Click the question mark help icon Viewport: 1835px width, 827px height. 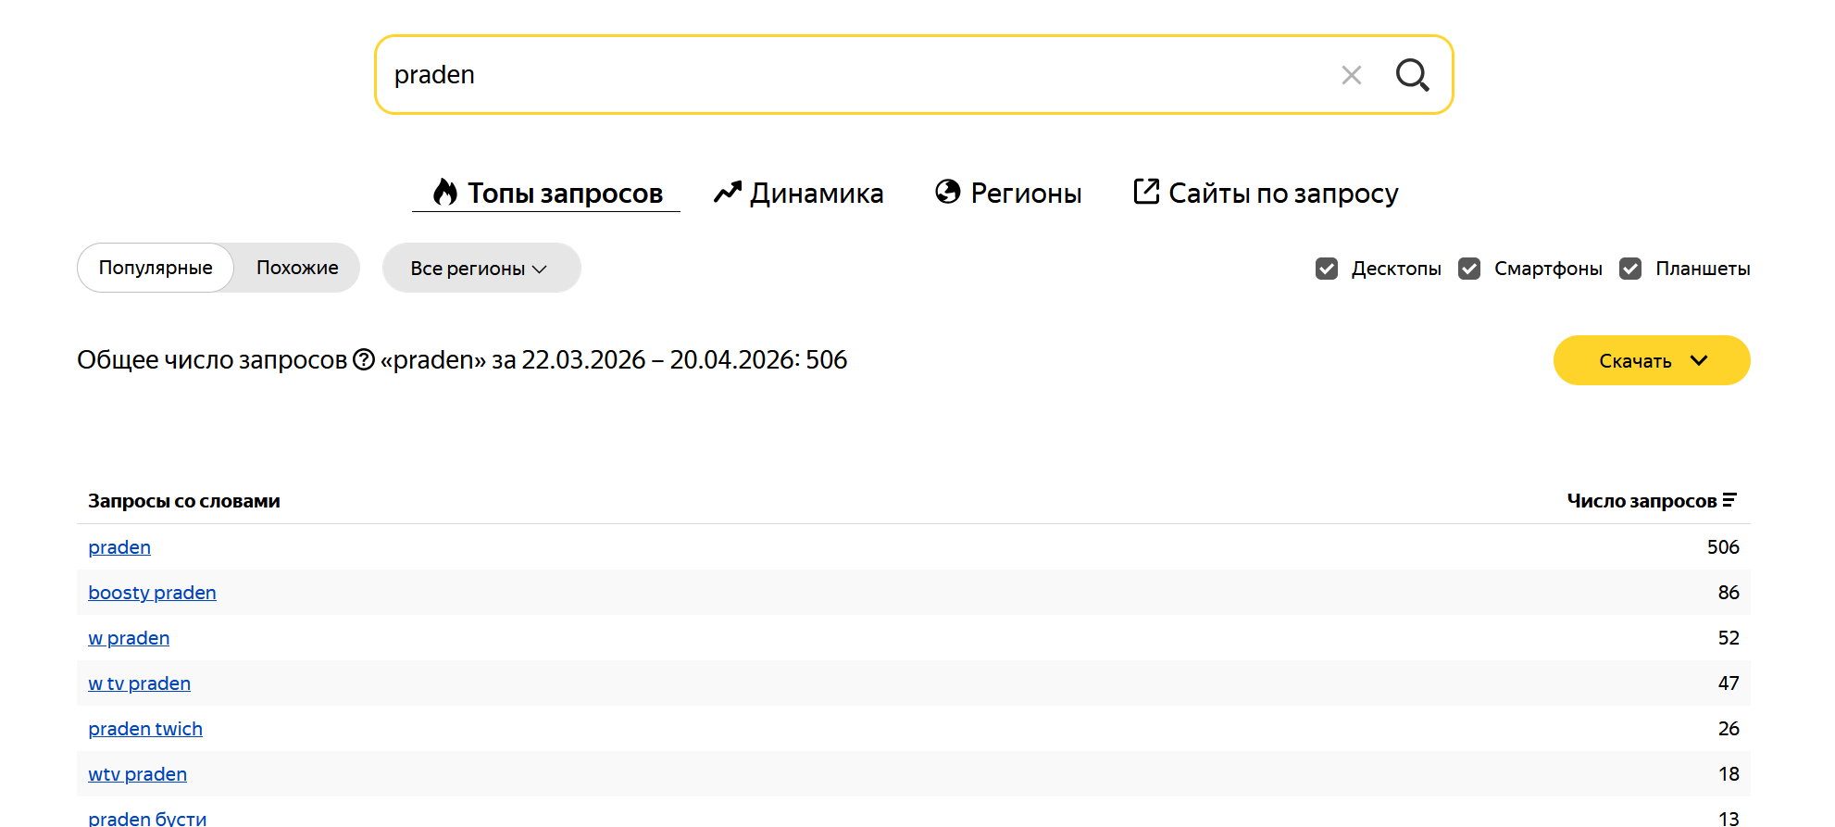[x=364, y=359]
